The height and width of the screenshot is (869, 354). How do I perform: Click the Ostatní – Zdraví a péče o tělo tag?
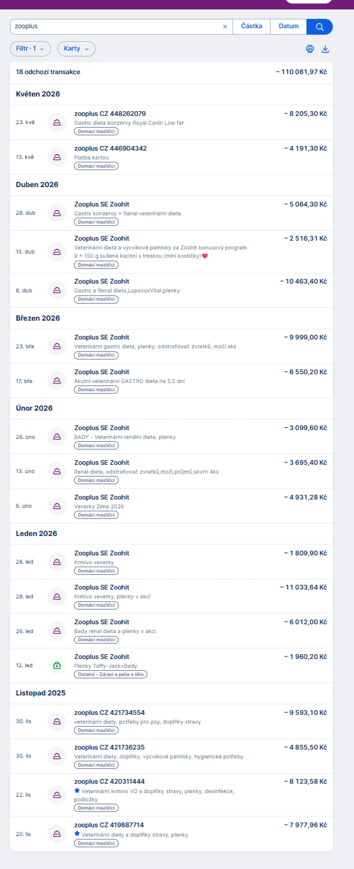coord(111,674)
